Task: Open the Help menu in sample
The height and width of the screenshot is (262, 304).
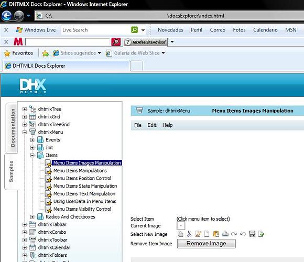Action: tap(168, 125)
